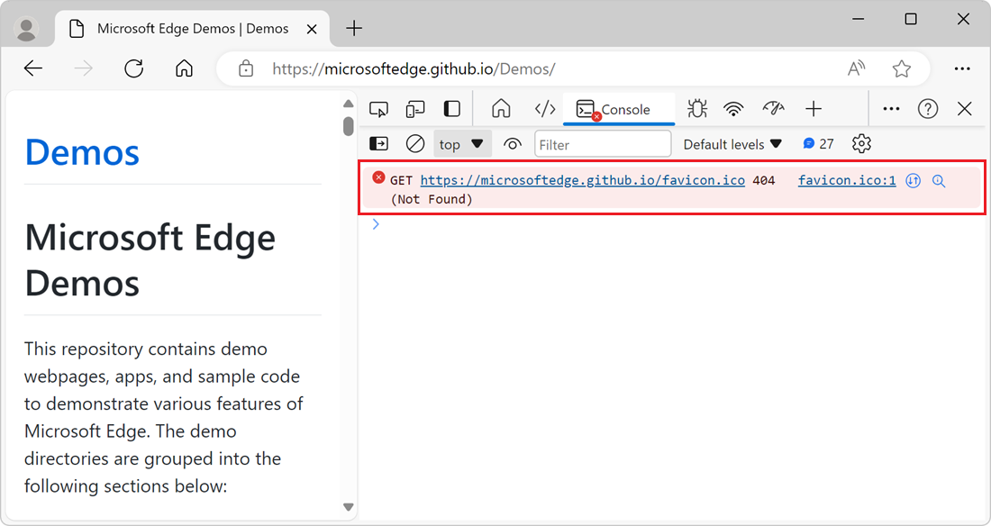
Task: Open the Elements tool code icon
Action: tap(545, 109)
